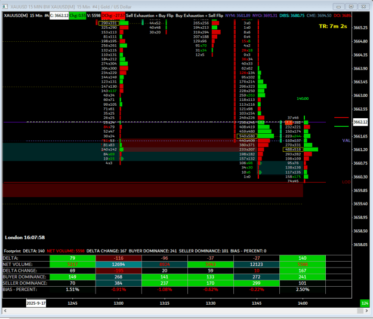
Task: Click the Footprint summary line DELTA: 140 text
Action: coord(34,251)
